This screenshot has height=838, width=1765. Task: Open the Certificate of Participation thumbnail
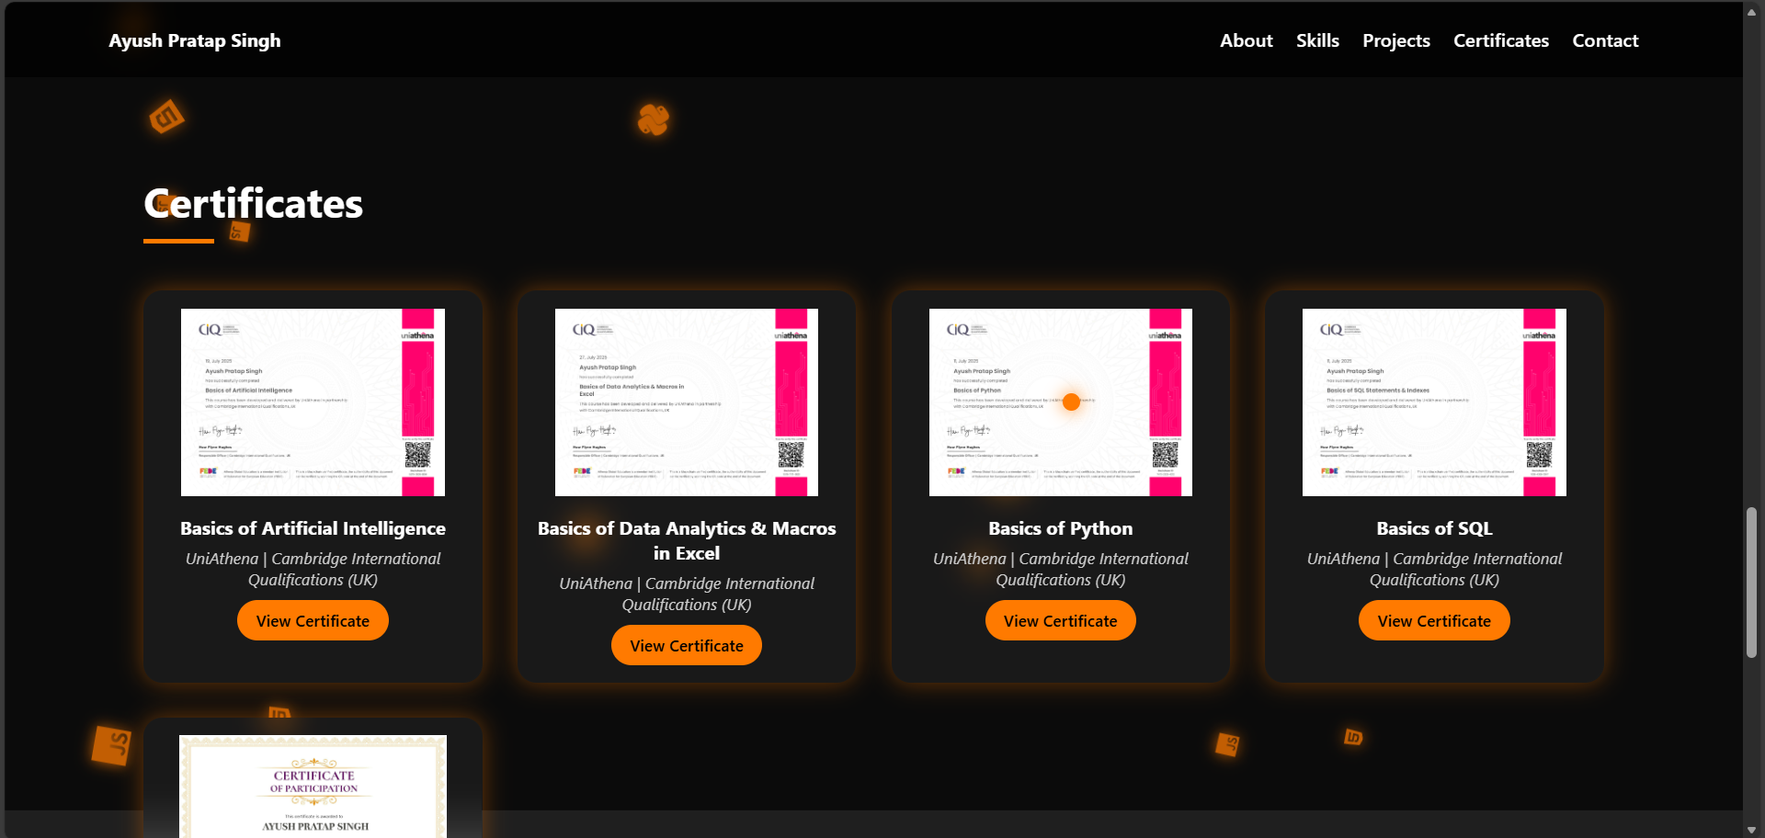pyautogui.click(x=313, y=786)
